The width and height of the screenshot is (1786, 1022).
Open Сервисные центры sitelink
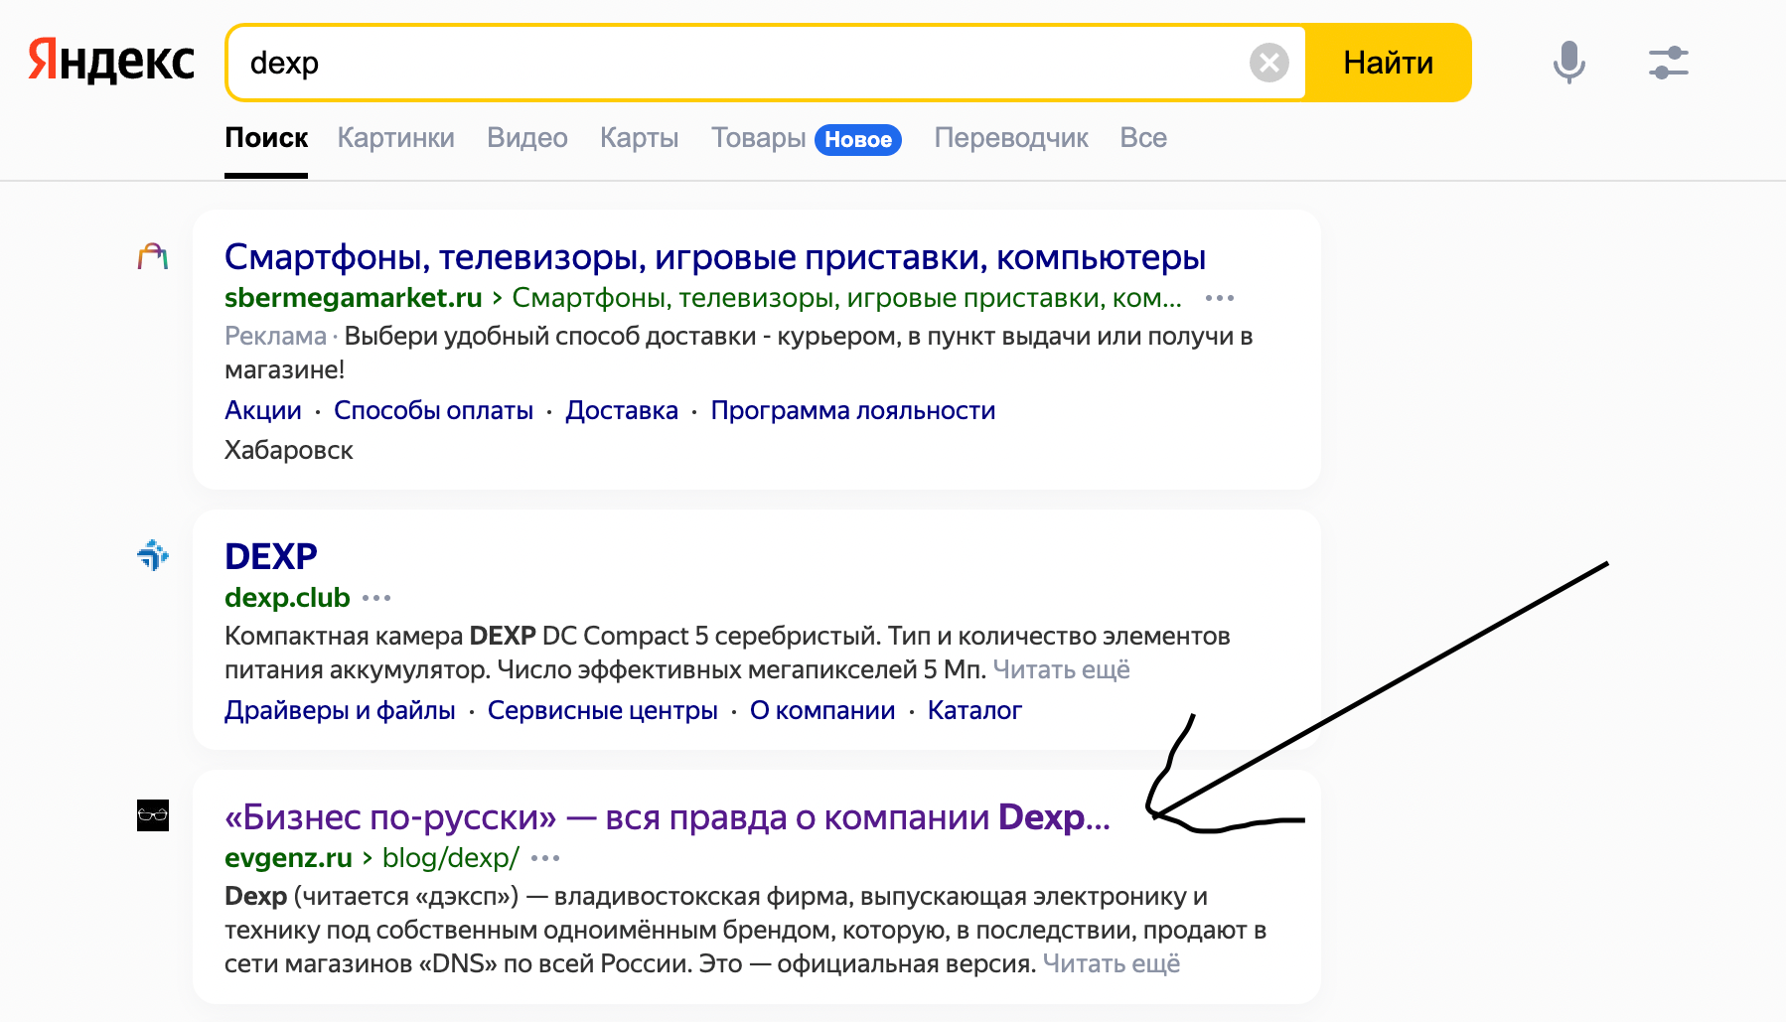tap(602, 710)
